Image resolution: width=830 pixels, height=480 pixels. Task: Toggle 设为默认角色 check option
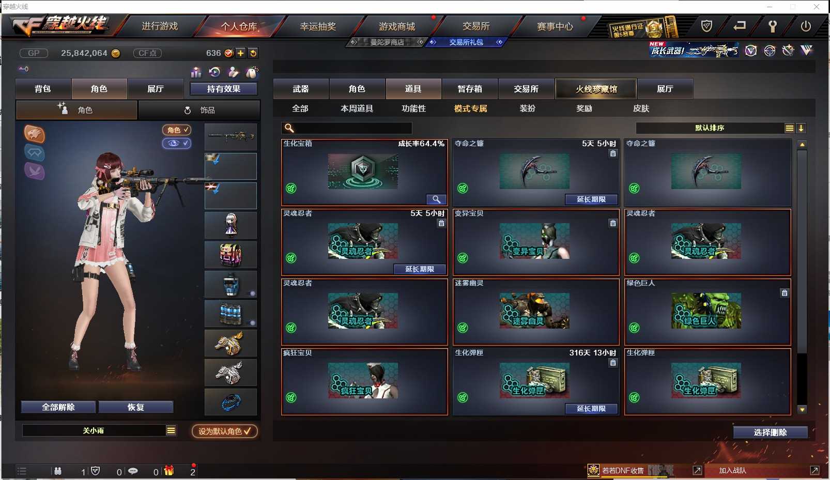click(224, 431)
